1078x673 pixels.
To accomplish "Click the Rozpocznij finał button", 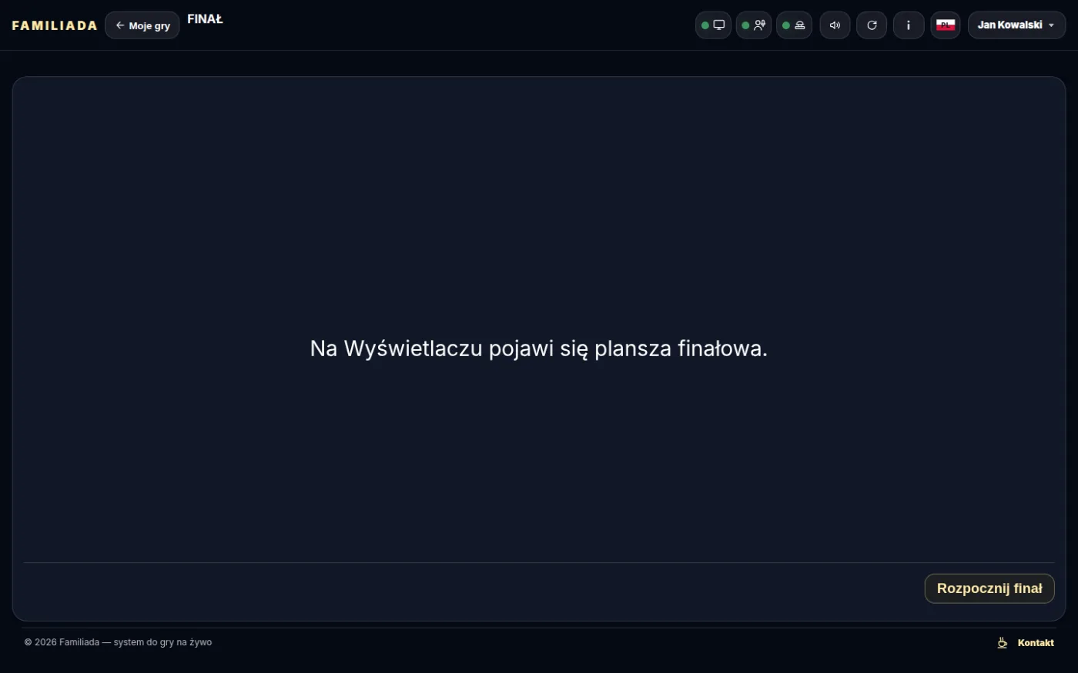I will 989,588.
